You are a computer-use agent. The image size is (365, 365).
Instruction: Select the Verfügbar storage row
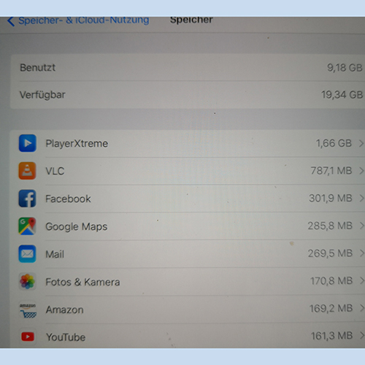pos(188,95)
